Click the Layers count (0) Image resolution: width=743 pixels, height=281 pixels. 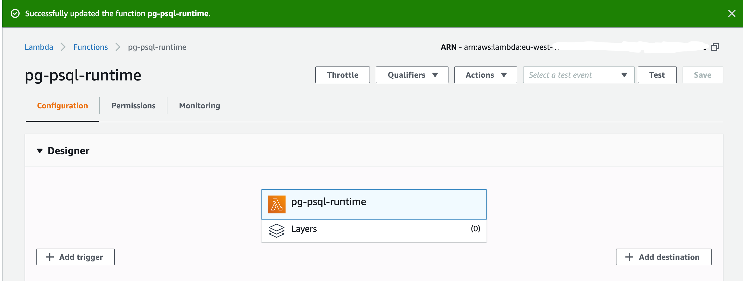(x=475, y=228)
